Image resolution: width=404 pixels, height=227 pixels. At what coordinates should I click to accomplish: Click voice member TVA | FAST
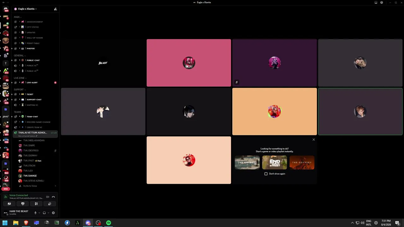[37, 160]
